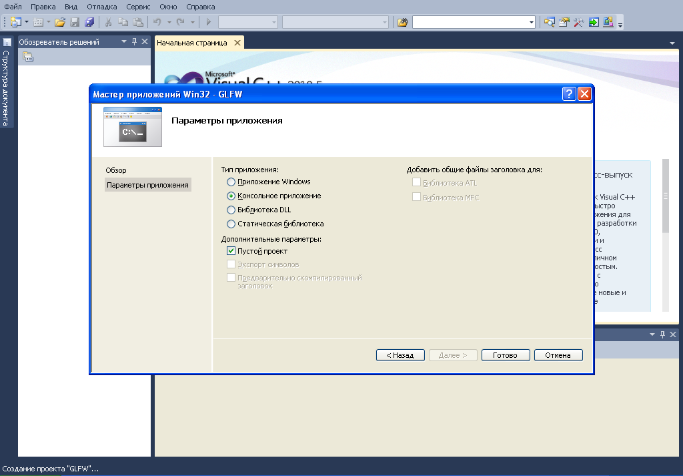Viewport: 683px width, 476px height.
Task: Open the search combo box dropdown arrow
Action: pos(532,22)
